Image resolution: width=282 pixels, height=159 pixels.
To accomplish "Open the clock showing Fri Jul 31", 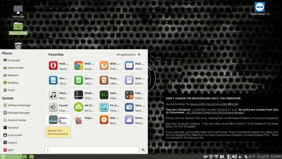I will (269, 157).
